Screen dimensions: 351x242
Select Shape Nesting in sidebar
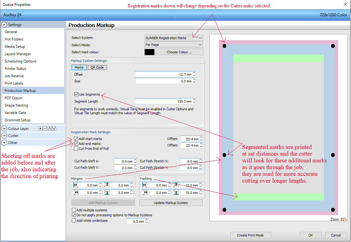pyautogui.click(x=33, y=105)
